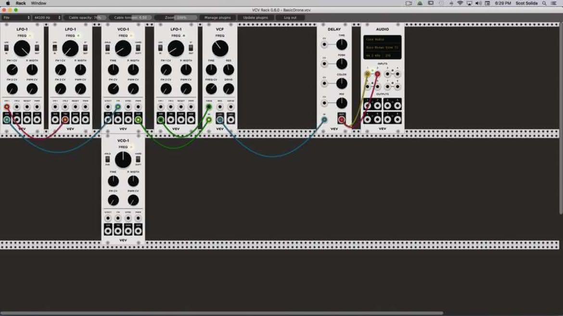Click the Zoom slider in the toolbar
This screenshot has width=563, height=316.
[x=176, y=18]
